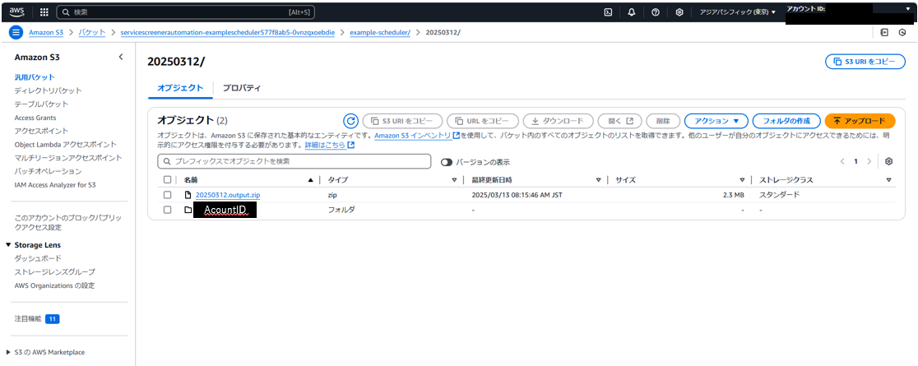Switch to the プロパティ tab

tap(241, 88)
